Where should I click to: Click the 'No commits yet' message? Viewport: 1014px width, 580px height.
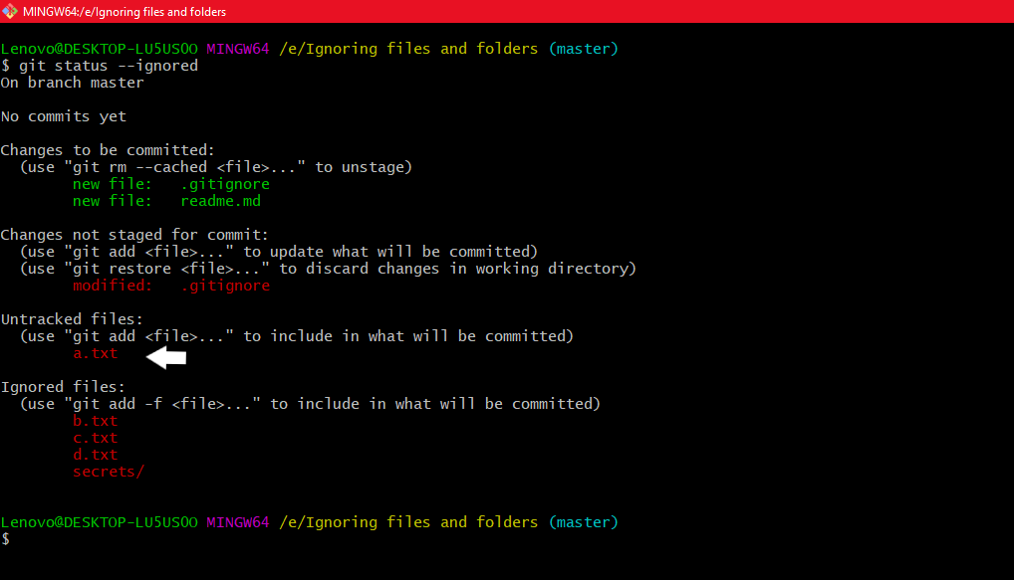tap(64, 116)
